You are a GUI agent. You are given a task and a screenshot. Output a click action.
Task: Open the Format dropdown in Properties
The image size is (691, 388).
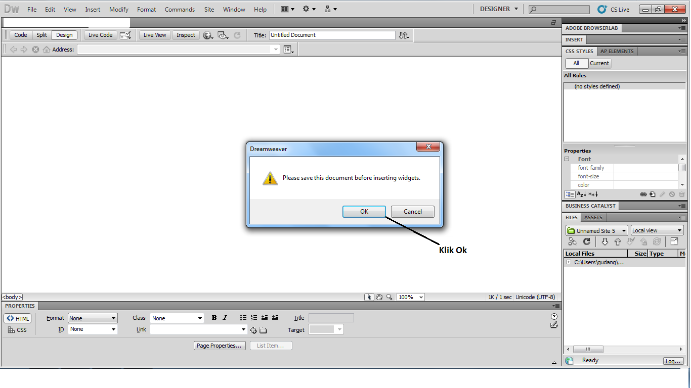coord(93,318)
